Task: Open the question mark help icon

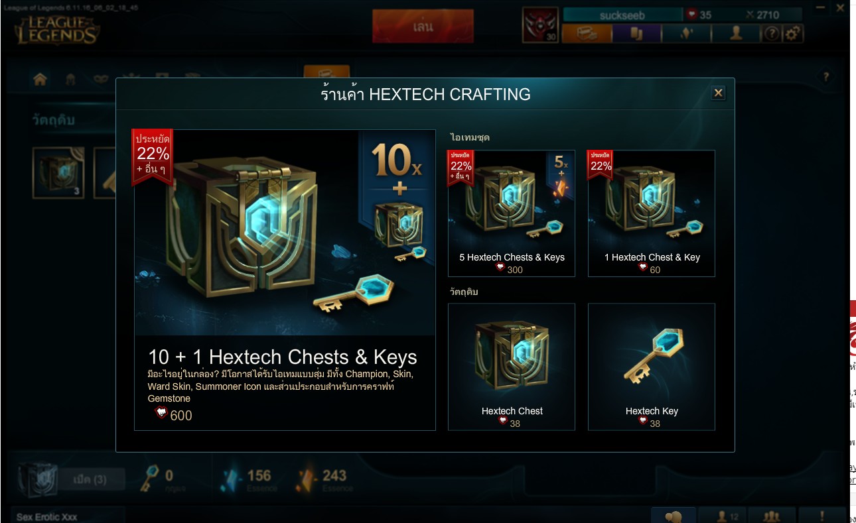Action: 771,33
